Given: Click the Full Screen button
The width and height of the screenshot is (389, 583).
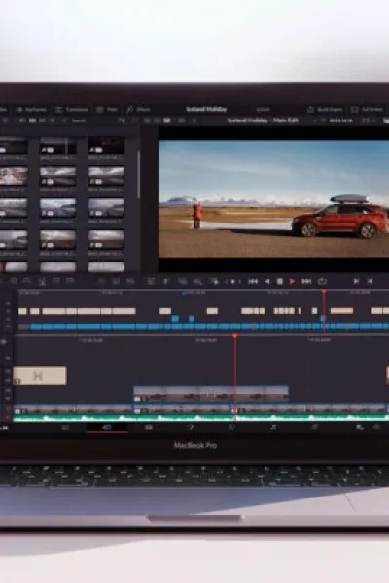Looking at the screenshot, I should click(367, 109).
